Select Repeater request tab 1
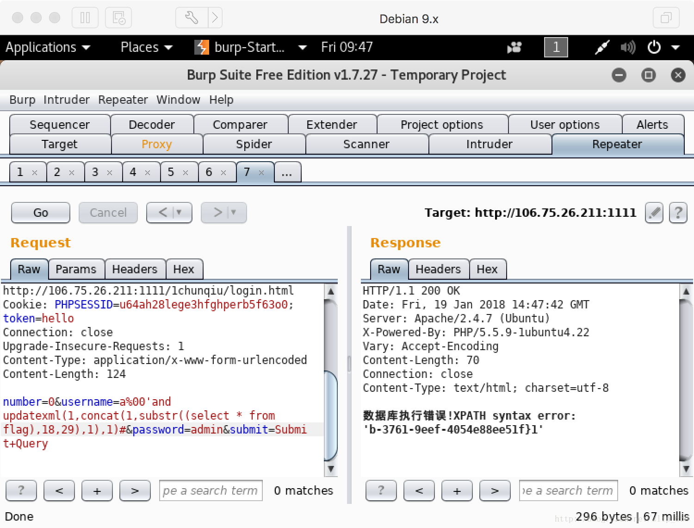 pyautogui.click(x=20, y=172)
